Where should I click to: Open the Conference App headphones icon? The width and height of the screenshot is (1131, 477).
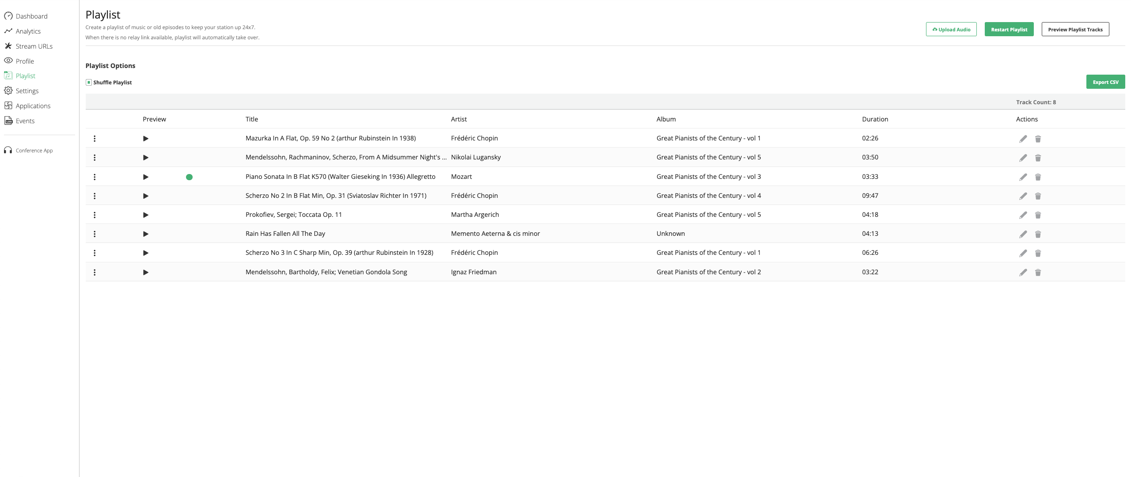8,150
